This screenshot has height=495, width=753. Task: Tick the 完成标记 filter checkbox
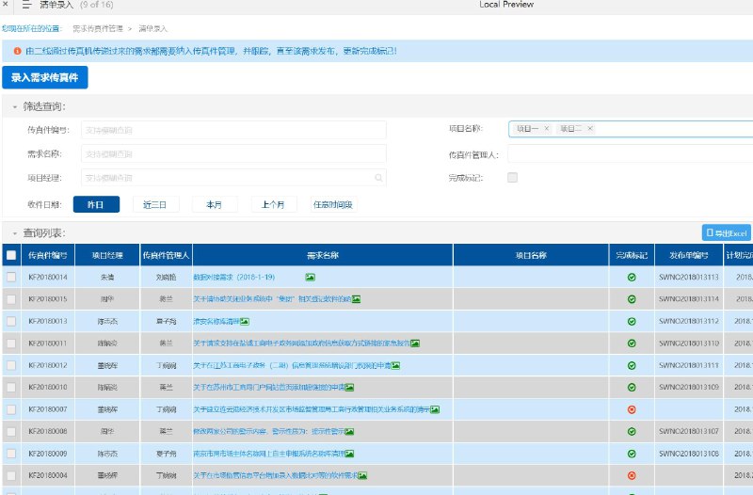(512, 178)
